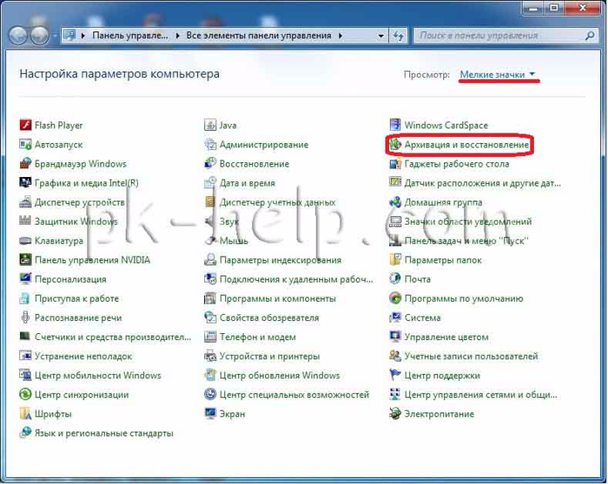
Task: Focus the Поиск в панели управления field
Action: point(495,36)
